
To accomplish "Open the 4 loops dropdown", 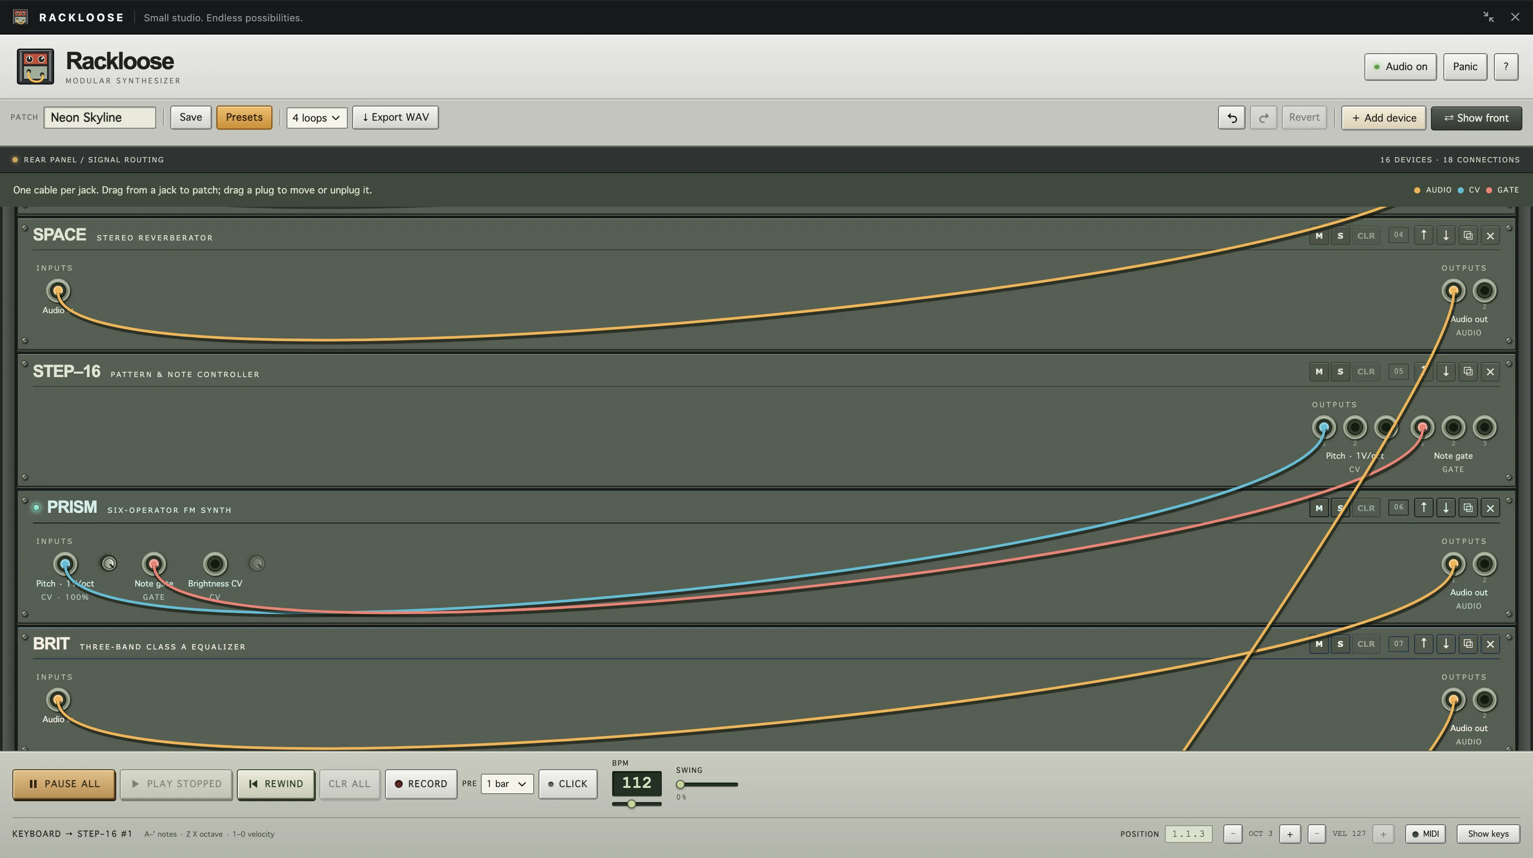I will click(317, 118).
